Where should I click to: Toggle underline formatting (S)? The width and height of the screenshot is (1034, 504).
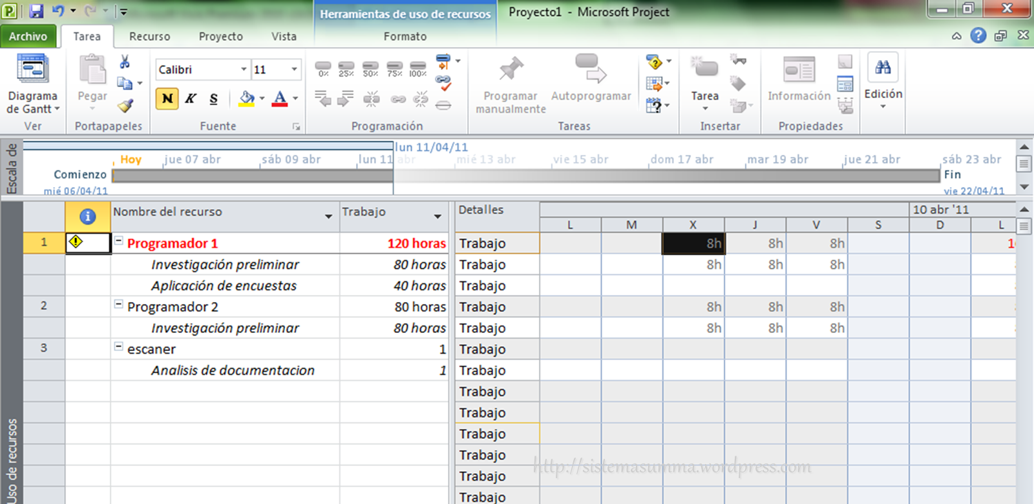[213, 99]
